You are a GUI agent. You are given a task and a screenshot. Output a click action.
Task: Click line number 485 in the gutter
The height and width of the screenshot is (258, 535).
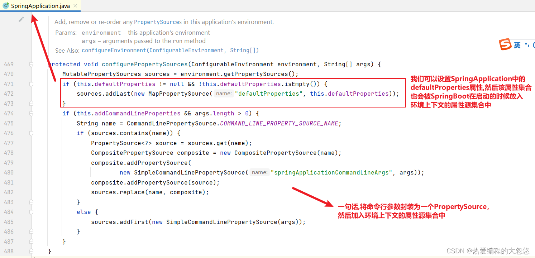pos(9,222)
